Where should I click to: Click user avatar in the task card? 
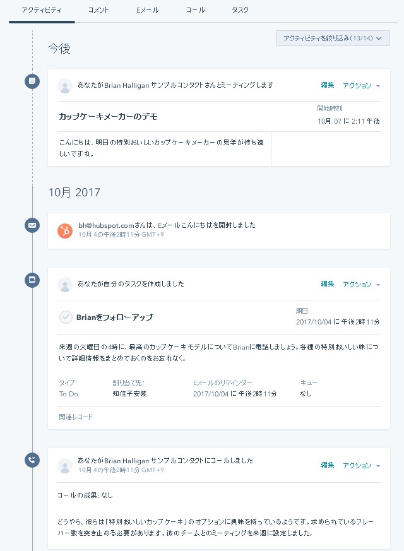tap(65, 285)
